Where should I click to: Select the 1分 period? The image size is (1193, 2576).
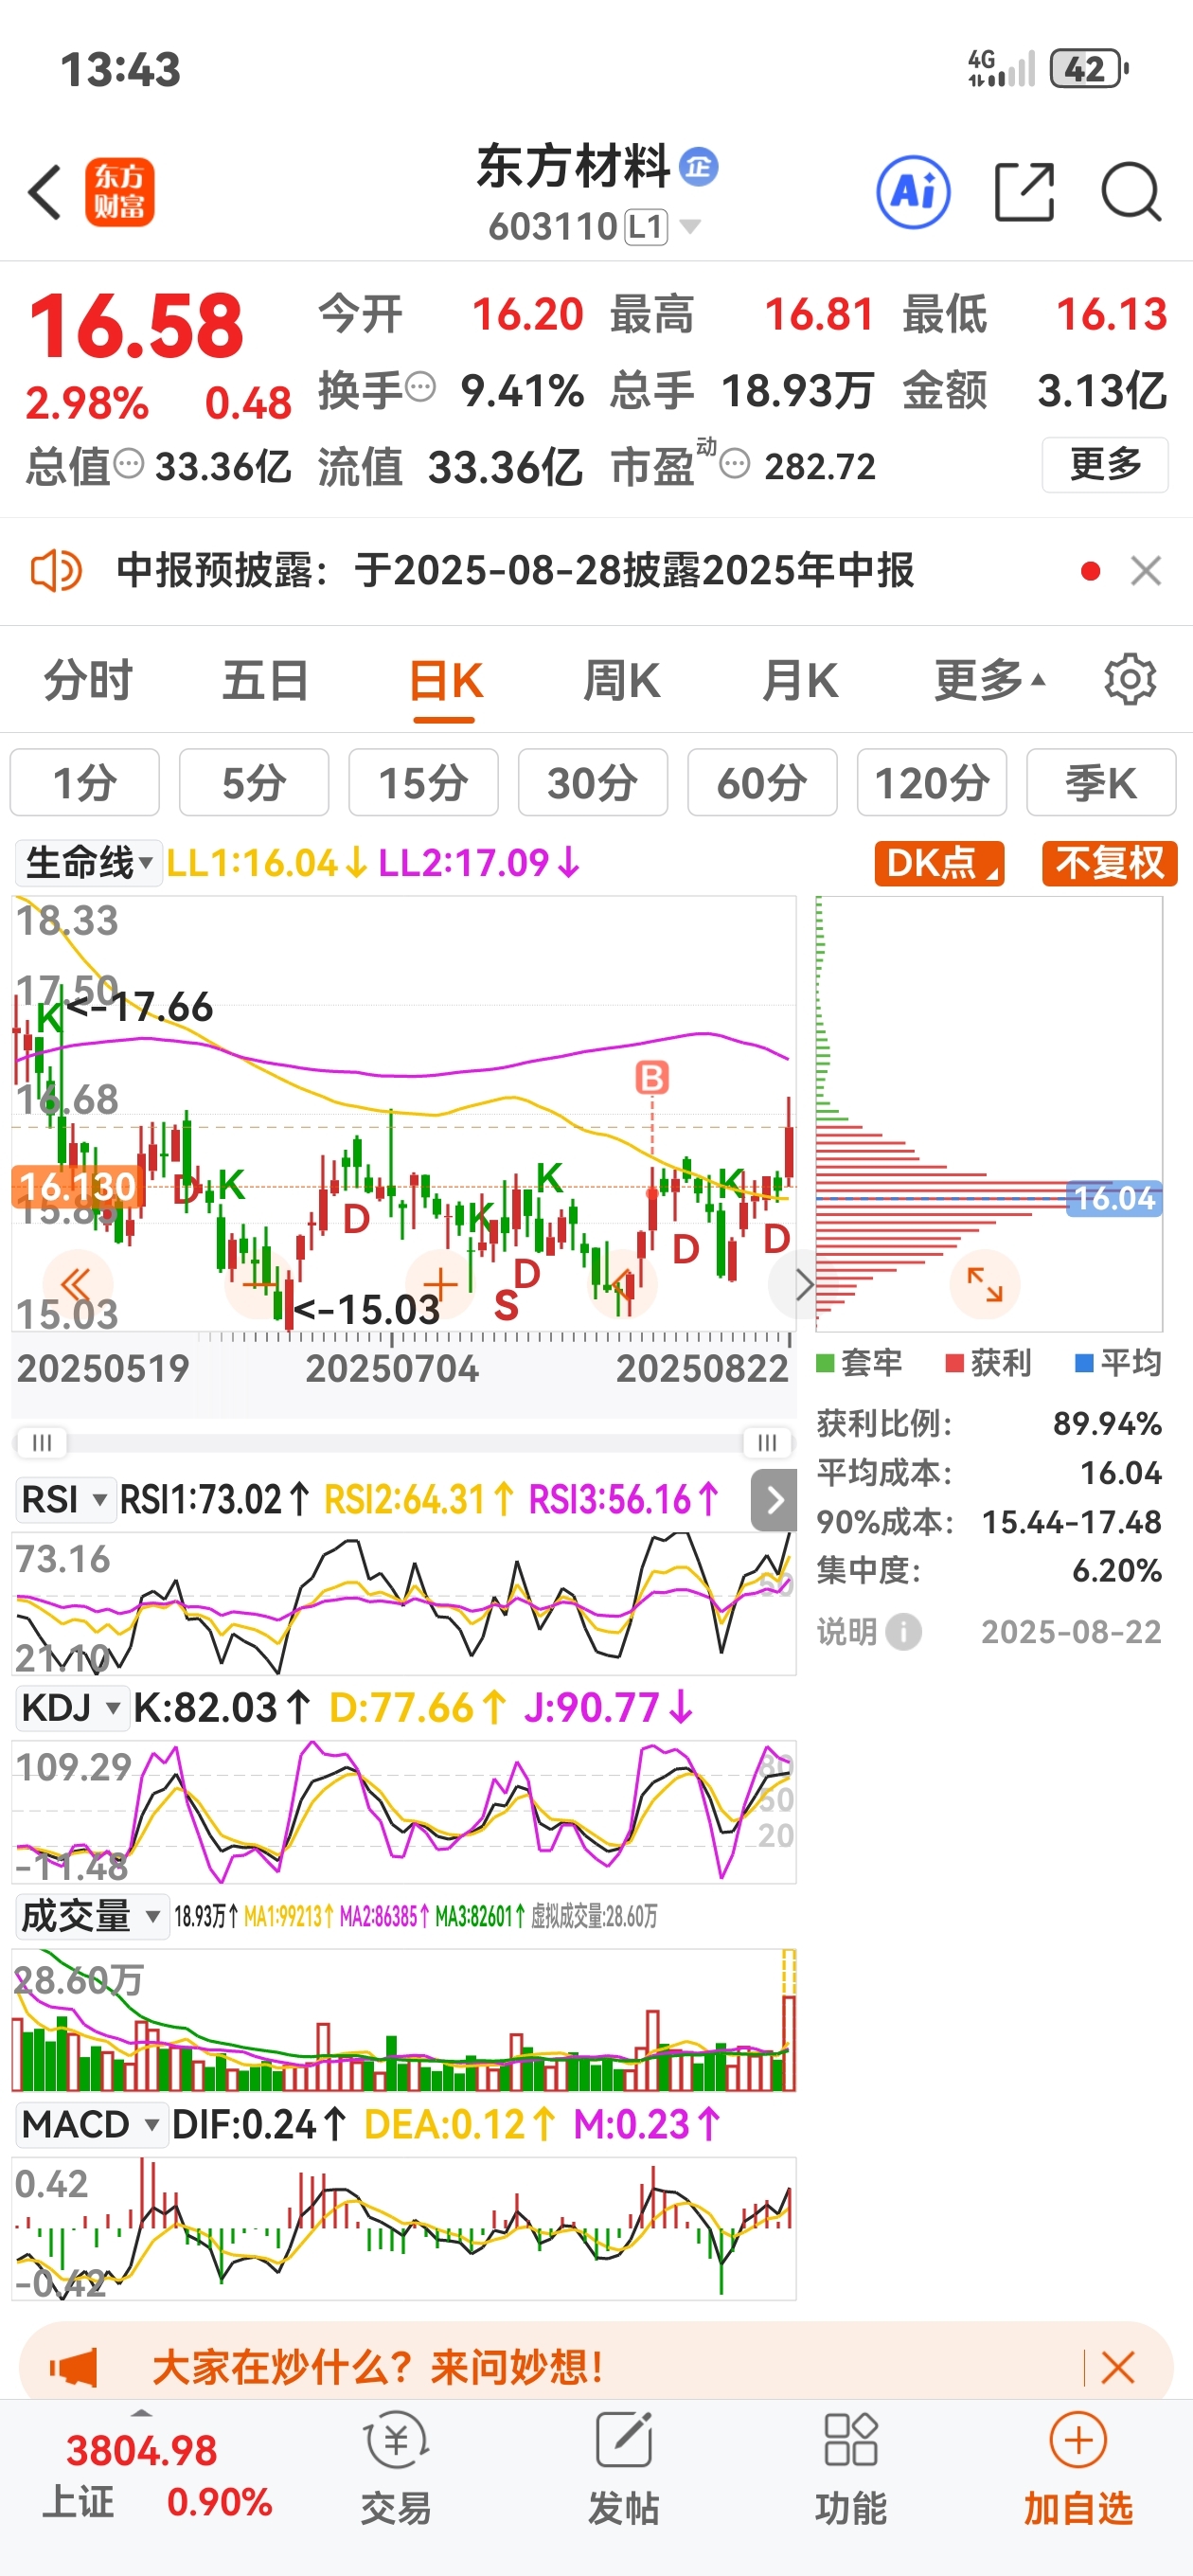(x=85, y=782)
